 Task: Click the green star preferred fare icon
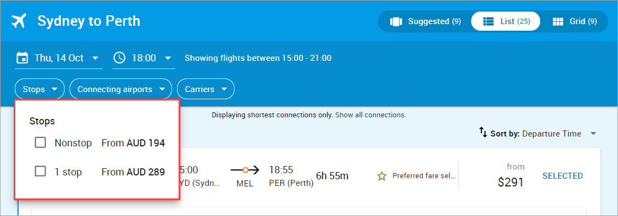(381, 176)
